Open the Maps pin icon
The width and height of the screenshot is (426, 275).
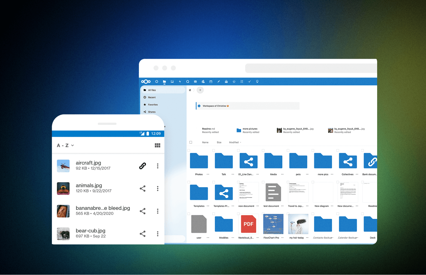[x=257, y=82]
